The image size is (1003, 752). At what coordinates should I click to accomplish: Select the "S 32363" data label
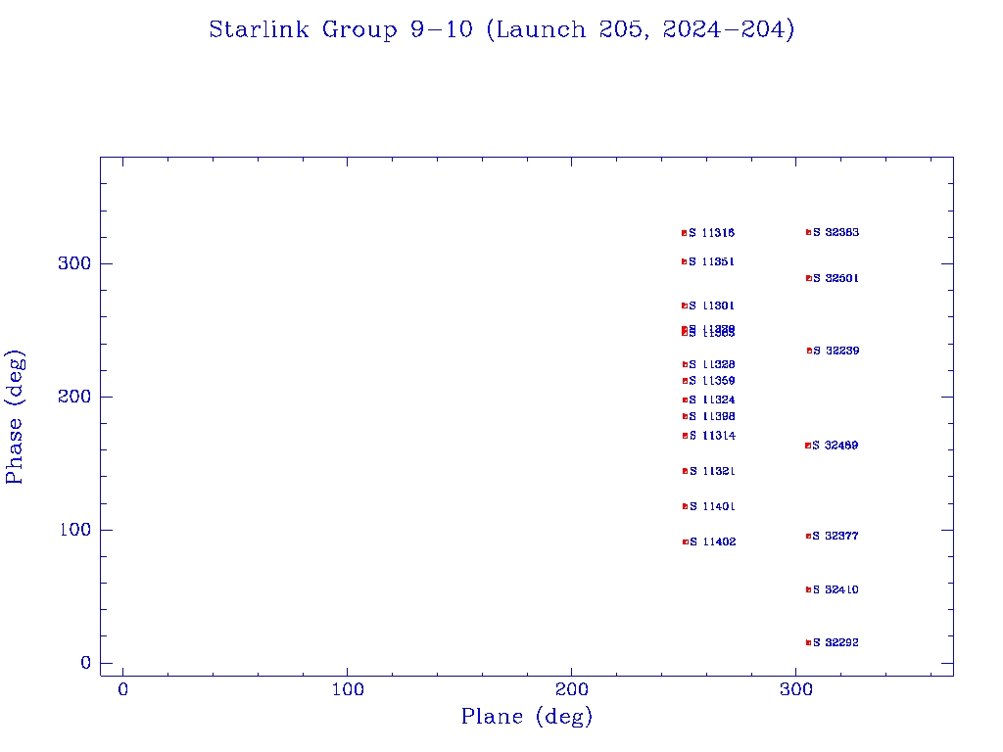(x=836, y=232)
